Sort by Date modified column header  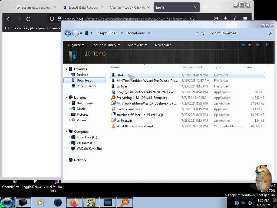[x=192, y=67]
